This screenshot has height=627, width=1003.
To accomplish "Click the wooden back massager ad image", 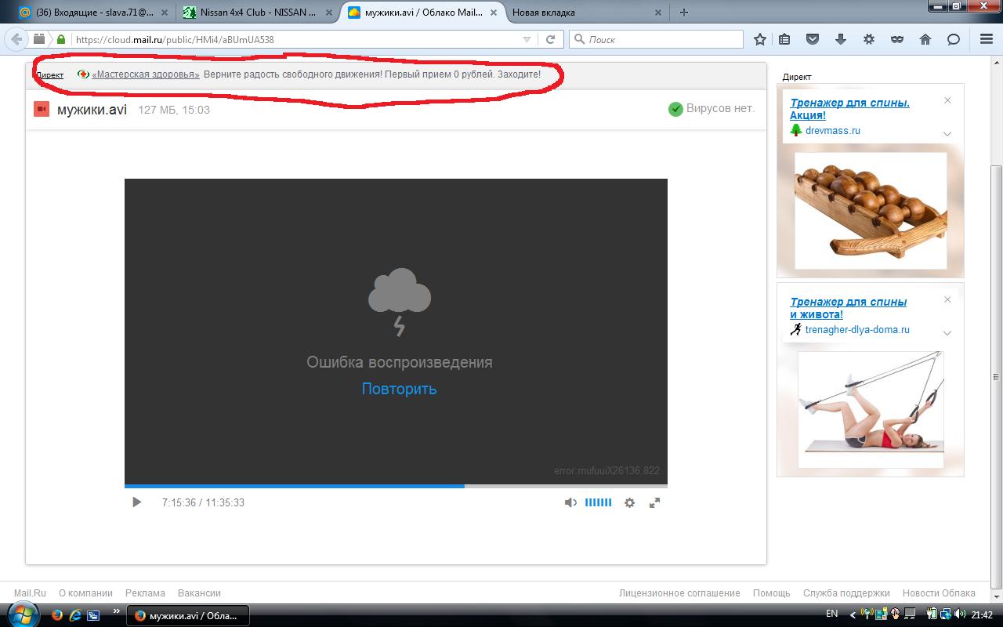I will tap(871, 210).
